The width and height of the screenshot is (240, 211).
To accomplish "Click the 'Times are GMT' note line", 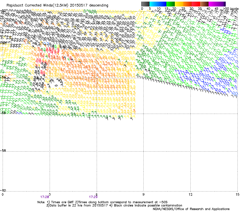I will pos(102,202).
